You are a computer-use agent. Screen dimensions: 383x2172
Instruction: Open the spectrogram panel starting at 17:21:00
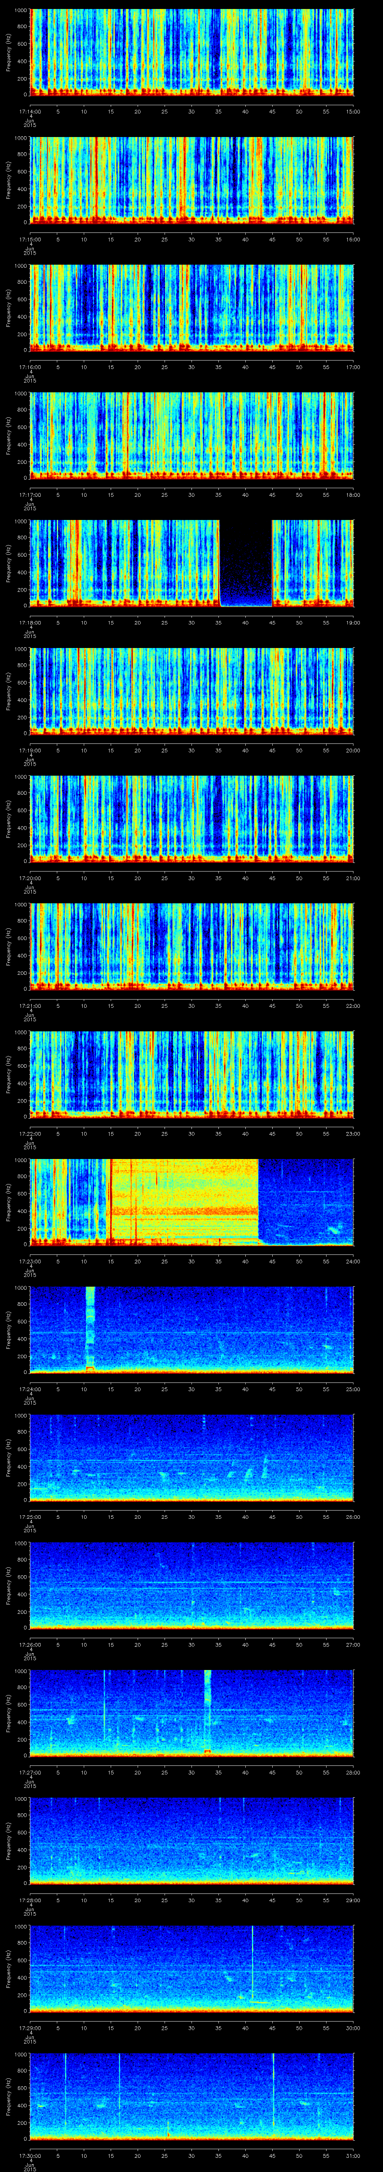pyautogui.click(x=192, y=946)
